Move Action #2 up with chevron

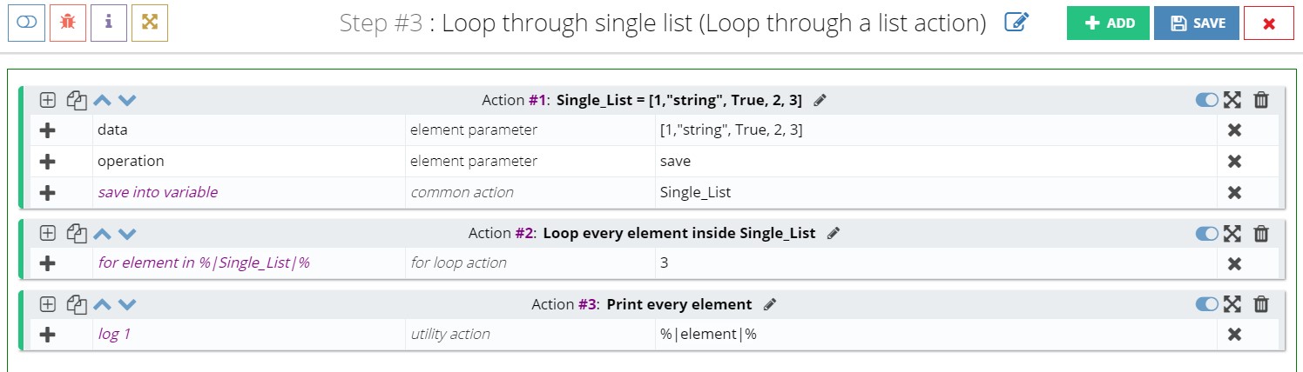(103, 233)
